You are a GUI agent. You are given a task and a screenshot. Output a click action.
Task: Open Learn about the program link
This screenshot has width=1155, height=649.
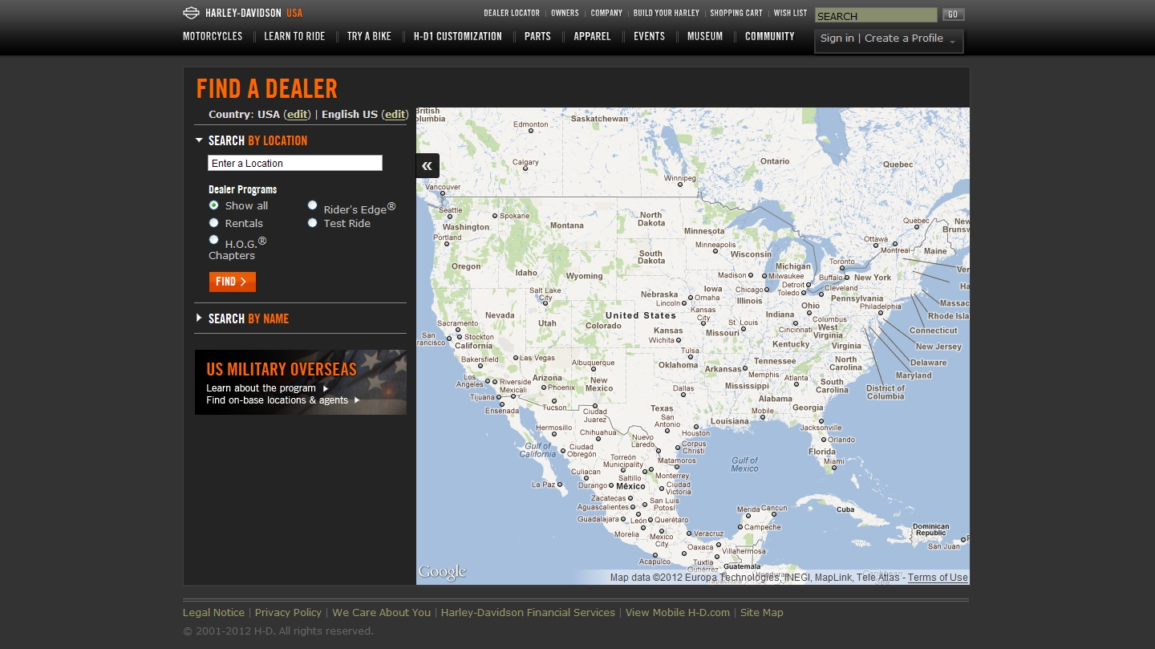[261, 388]
